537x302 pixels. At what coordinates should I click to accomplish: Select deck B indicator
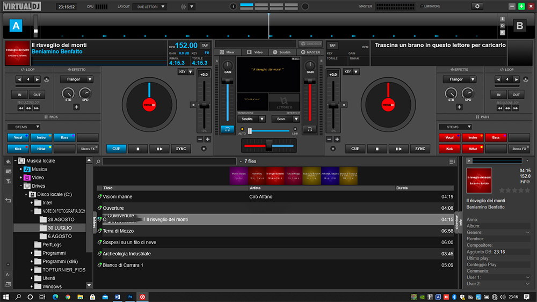pos(519,26)
